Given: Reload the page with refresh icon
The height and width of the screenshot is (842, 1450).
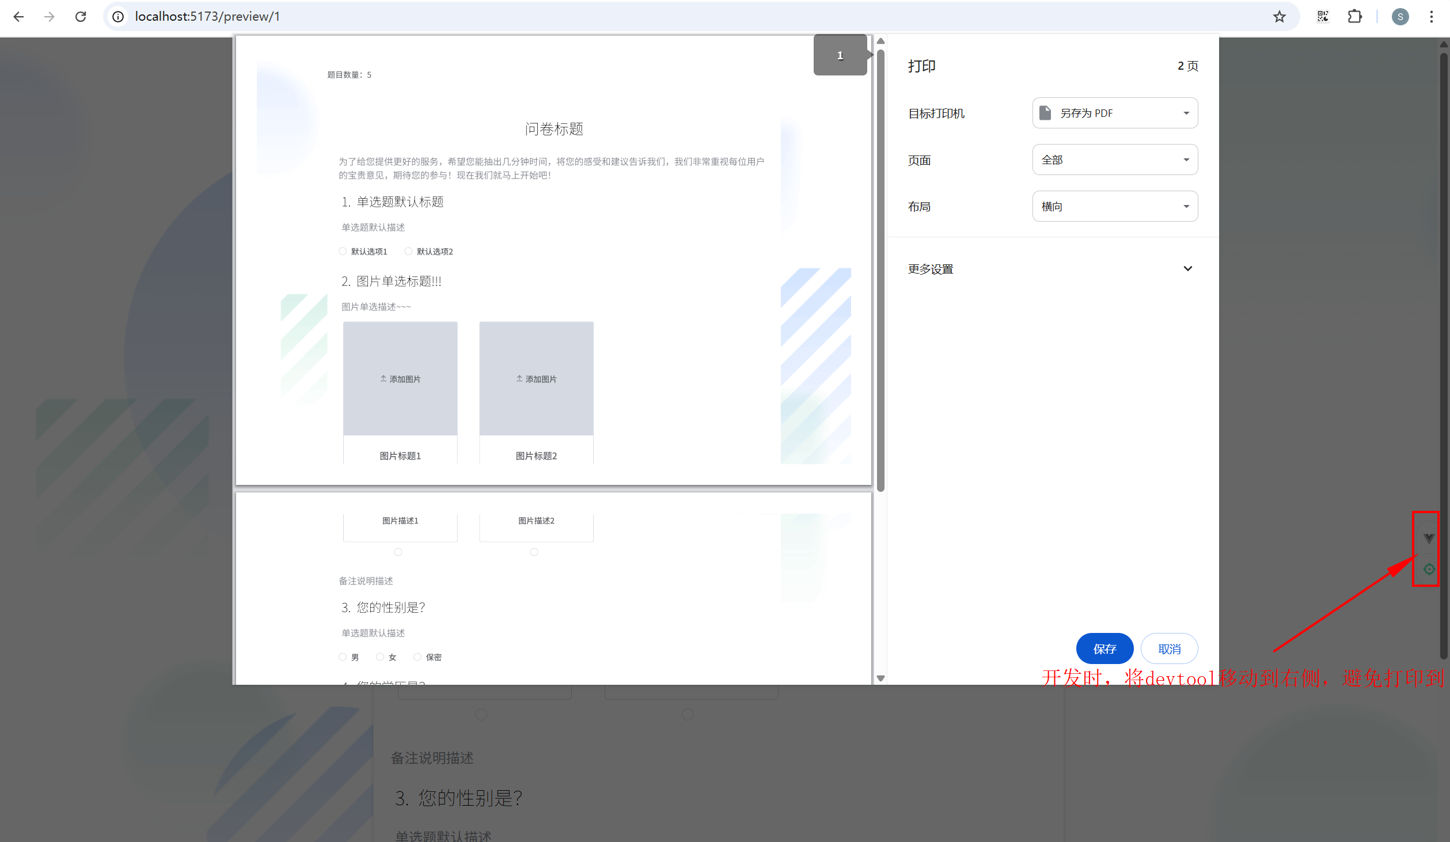Looking at the screenshot, I should pos(81,17).
